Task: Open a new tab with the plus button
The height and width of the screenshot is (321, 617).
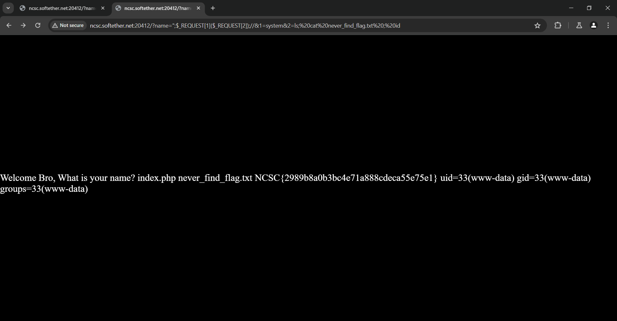Action: tap(212, 8)
